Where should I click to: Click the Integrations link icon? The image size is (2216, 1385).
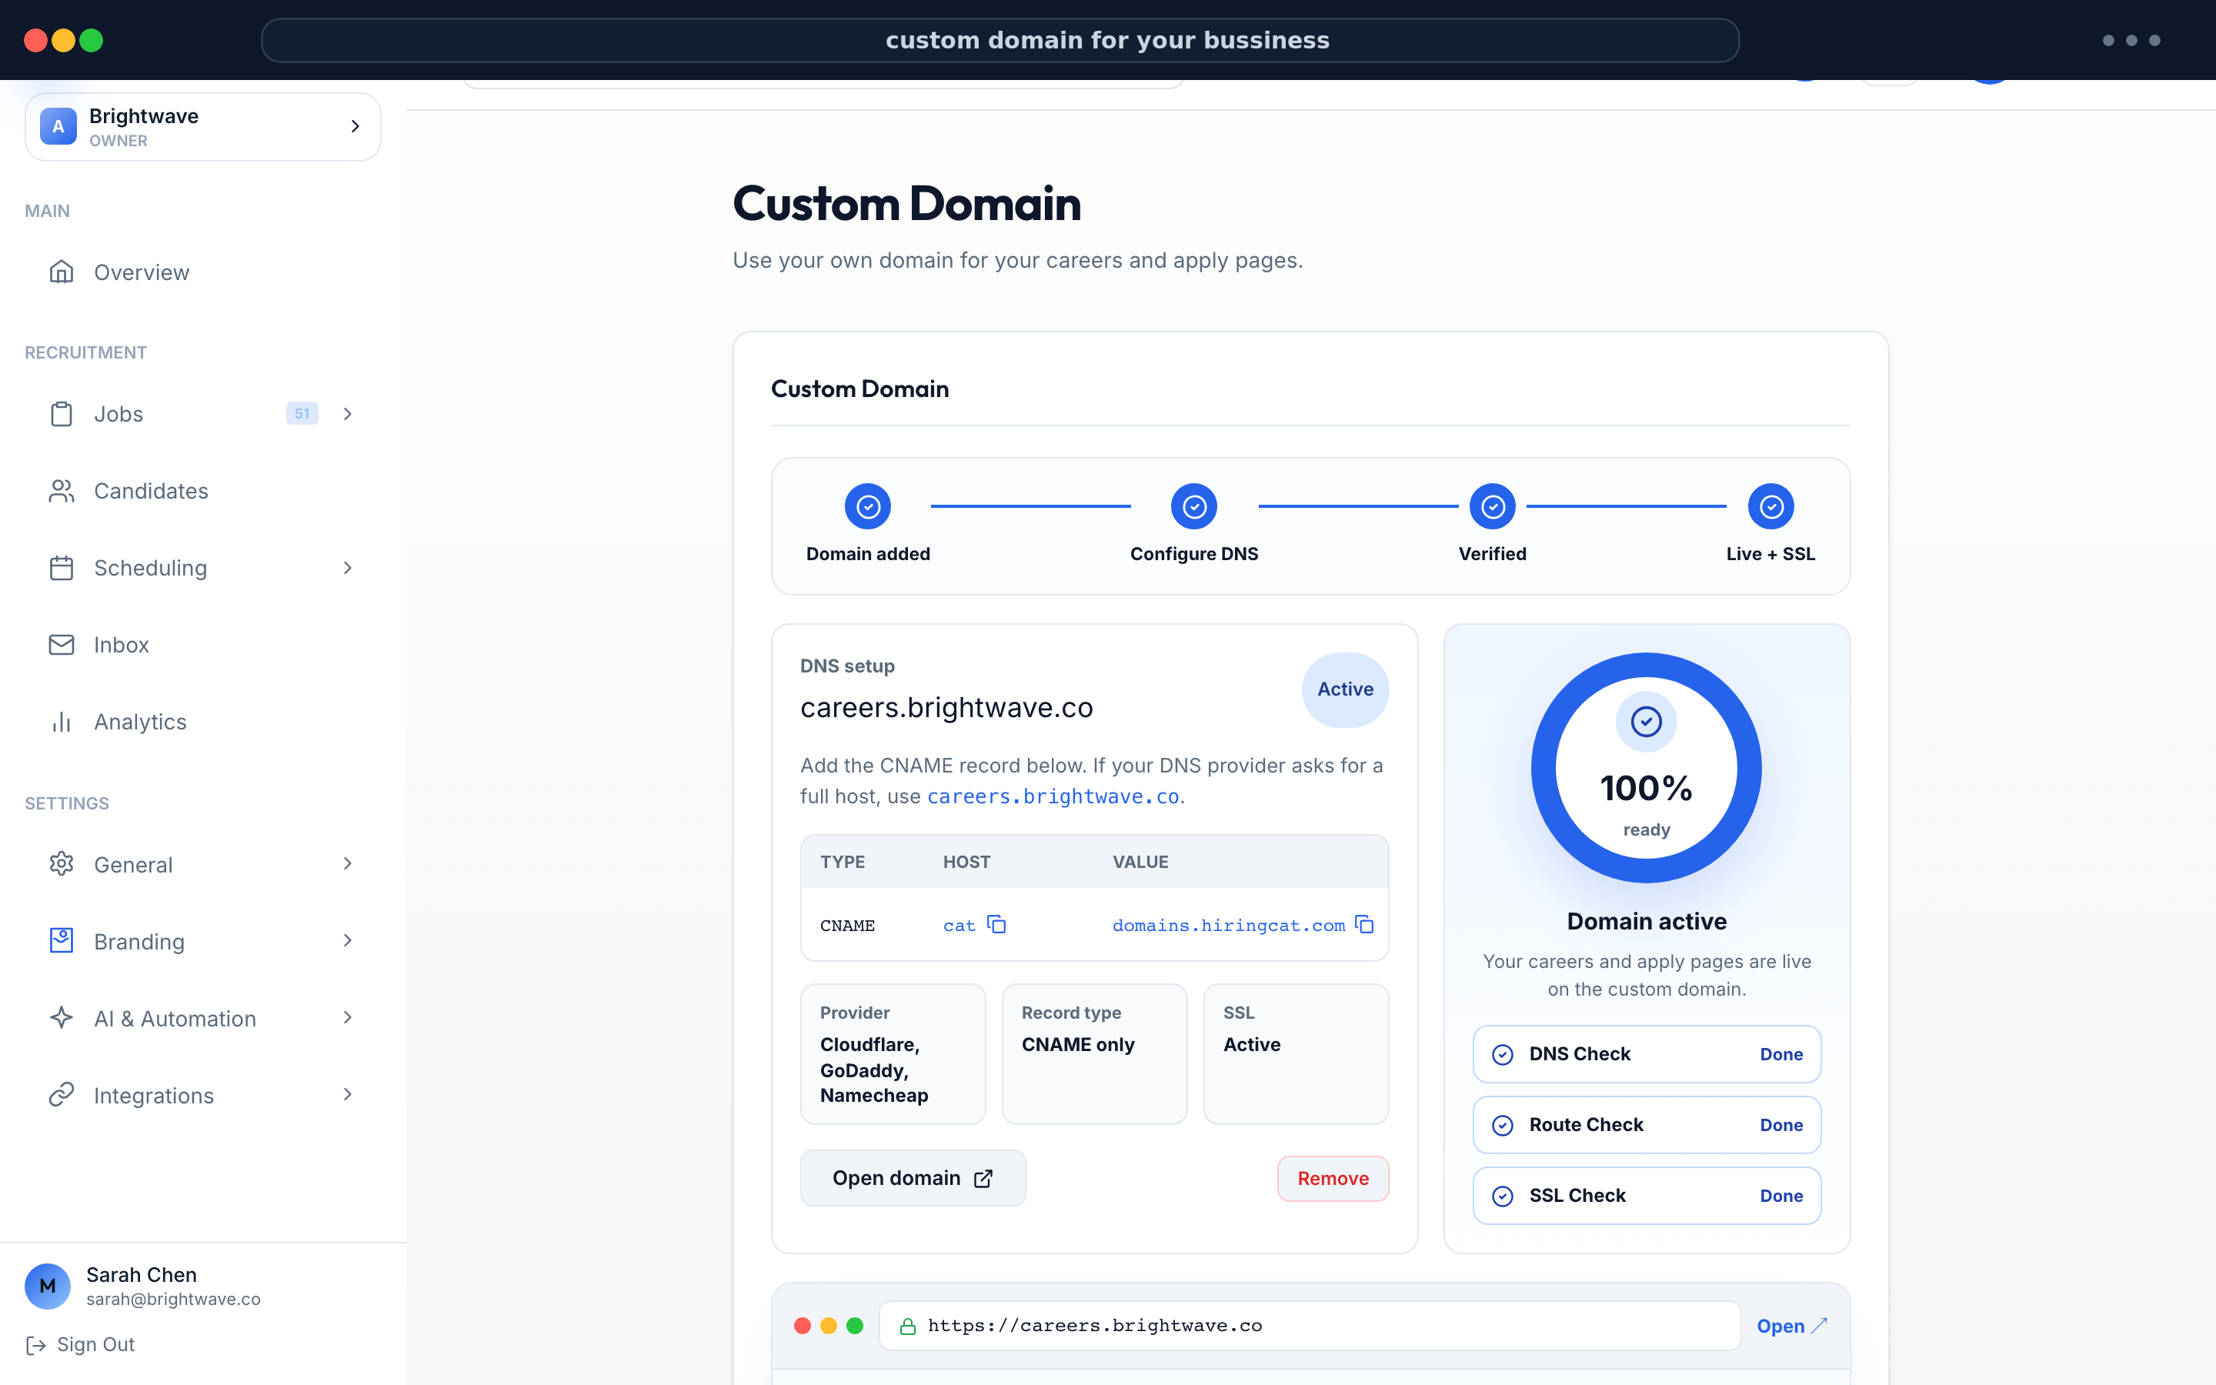coord(62,1095)
